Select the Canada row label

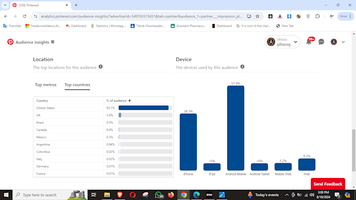click(41, 130)
